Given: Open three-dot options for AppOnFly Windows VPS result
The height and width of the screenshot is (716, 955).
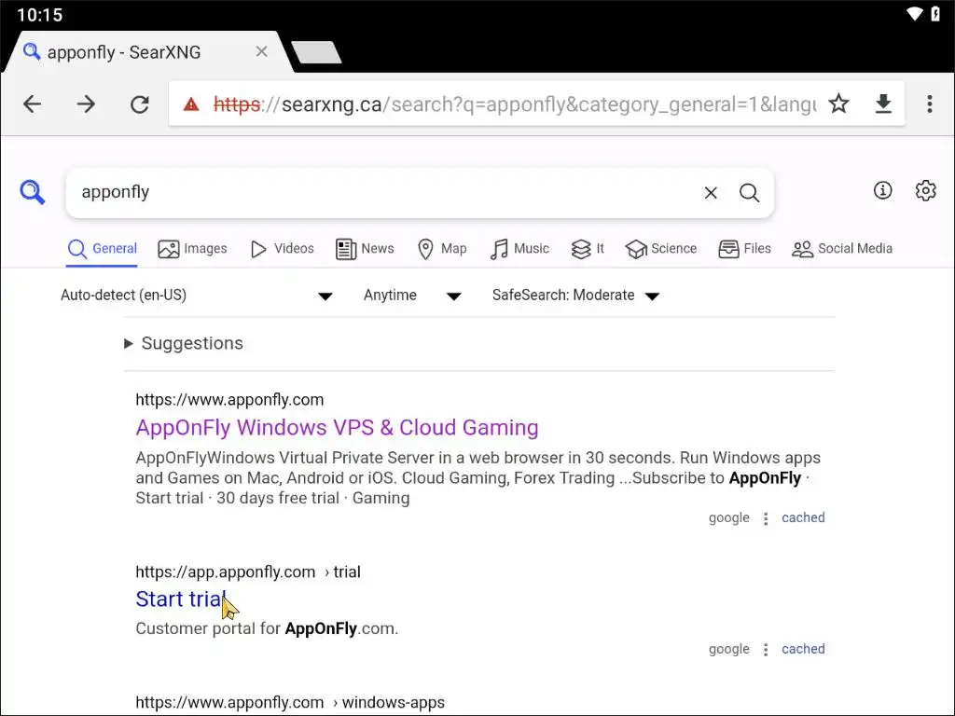Looking at the screenshot, I should pos(766,518).
